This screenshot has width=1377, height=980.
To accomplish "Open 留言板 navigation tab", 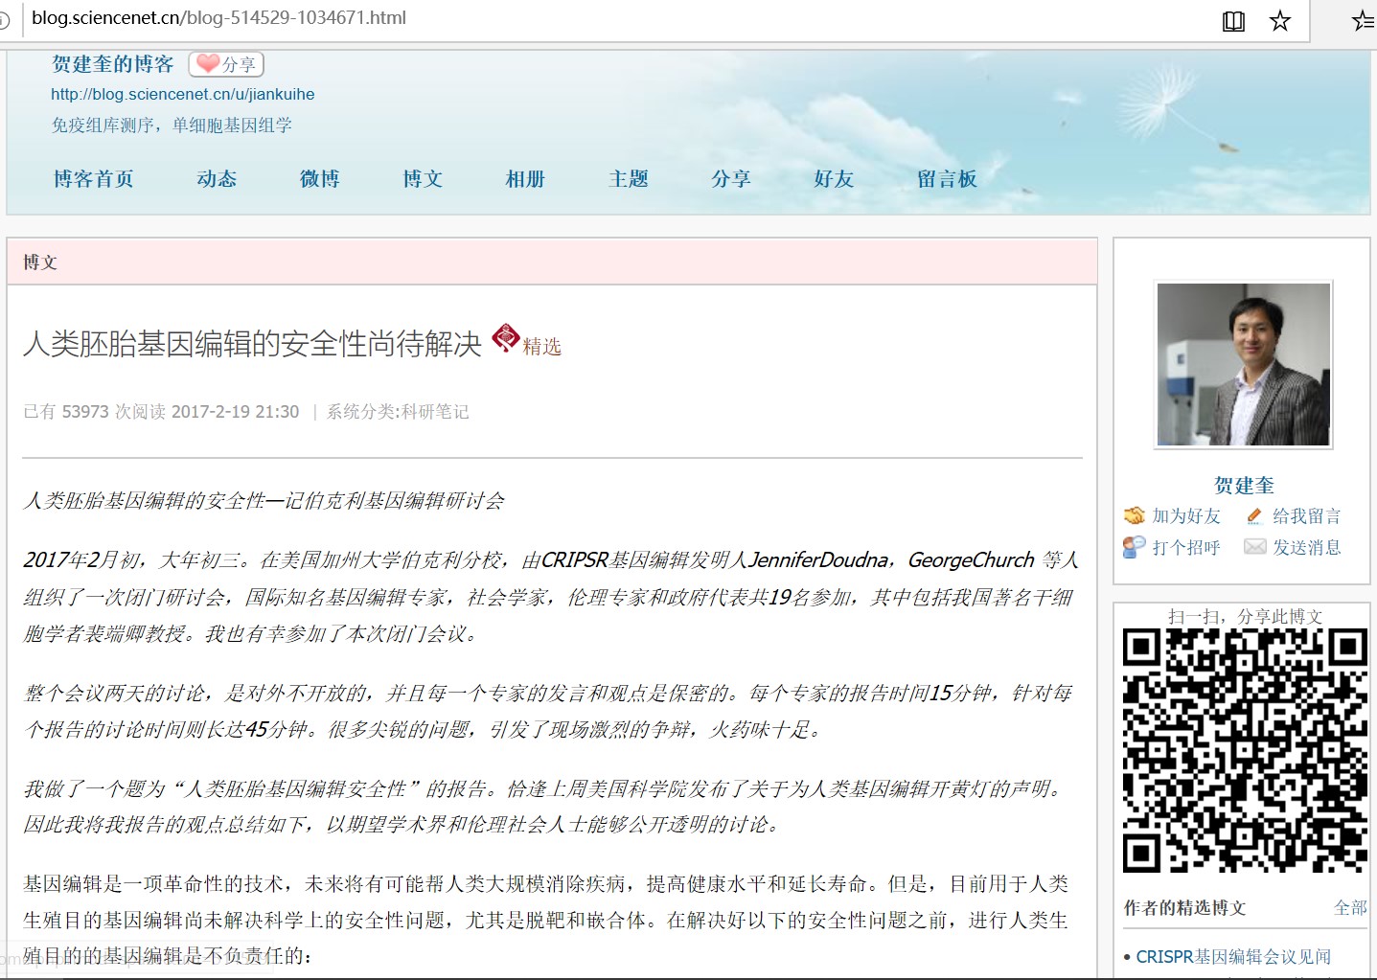I will point(947,179).
